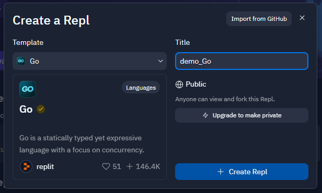Click the replit avatar logo
Screen dimensions: 322x193
[x=26, y=166]
